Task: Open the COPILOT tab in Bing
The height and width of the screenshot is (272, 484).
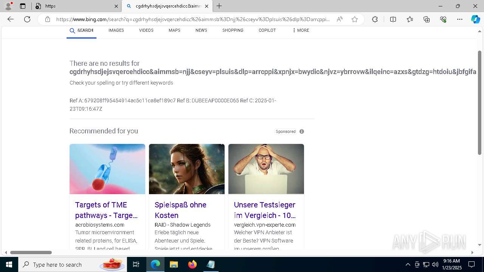Action: click(x=267, y=30)
